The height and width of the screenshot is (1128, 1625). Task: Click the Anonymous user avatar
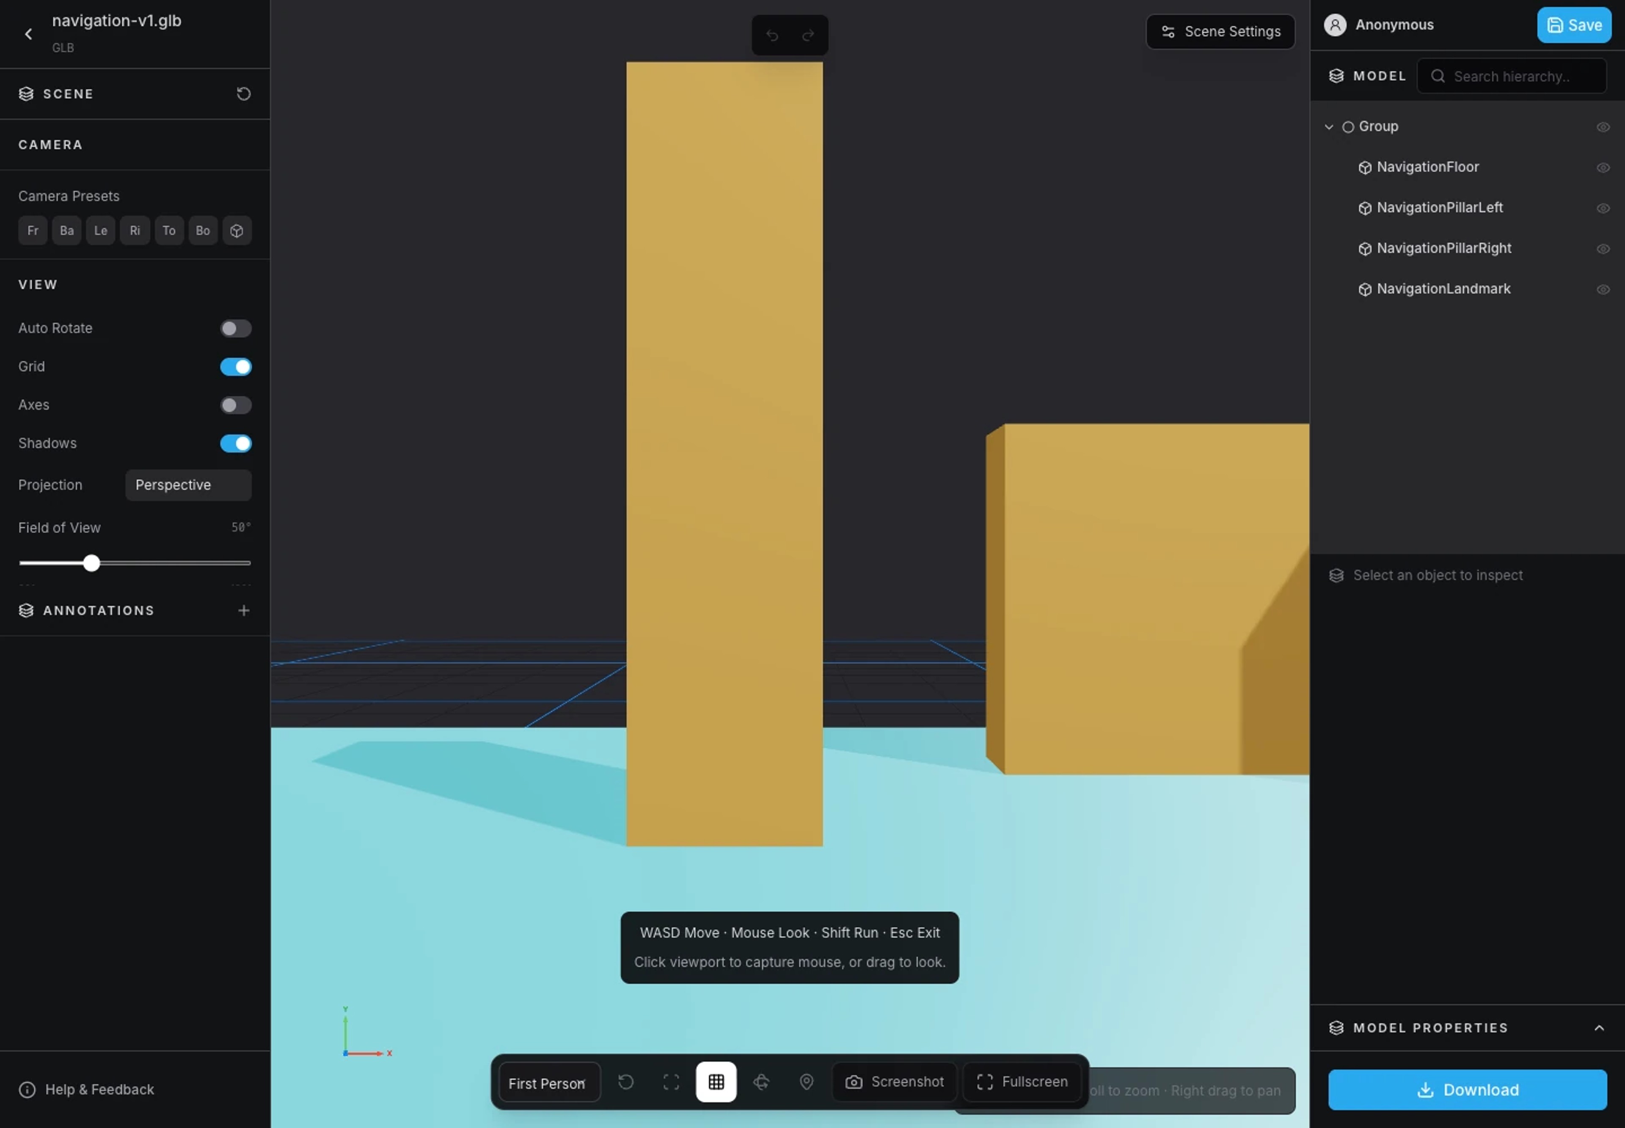click(1335, 25)
